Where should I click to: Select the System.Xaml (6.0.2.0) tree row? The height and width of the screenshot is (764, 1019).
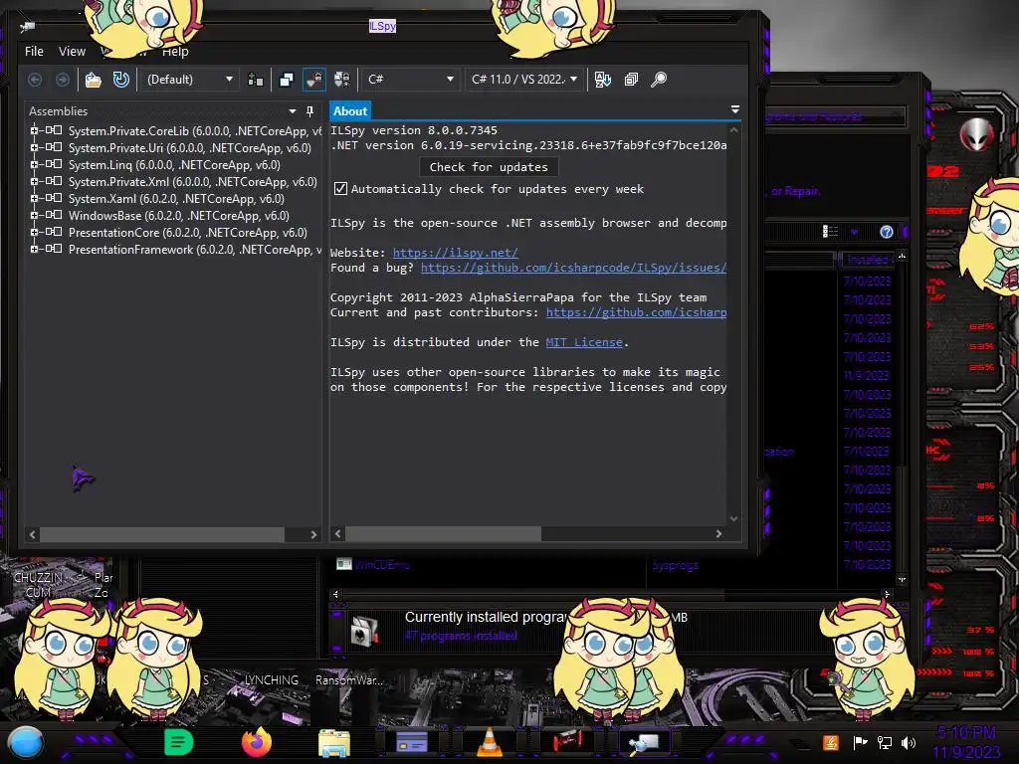point(176,199)
